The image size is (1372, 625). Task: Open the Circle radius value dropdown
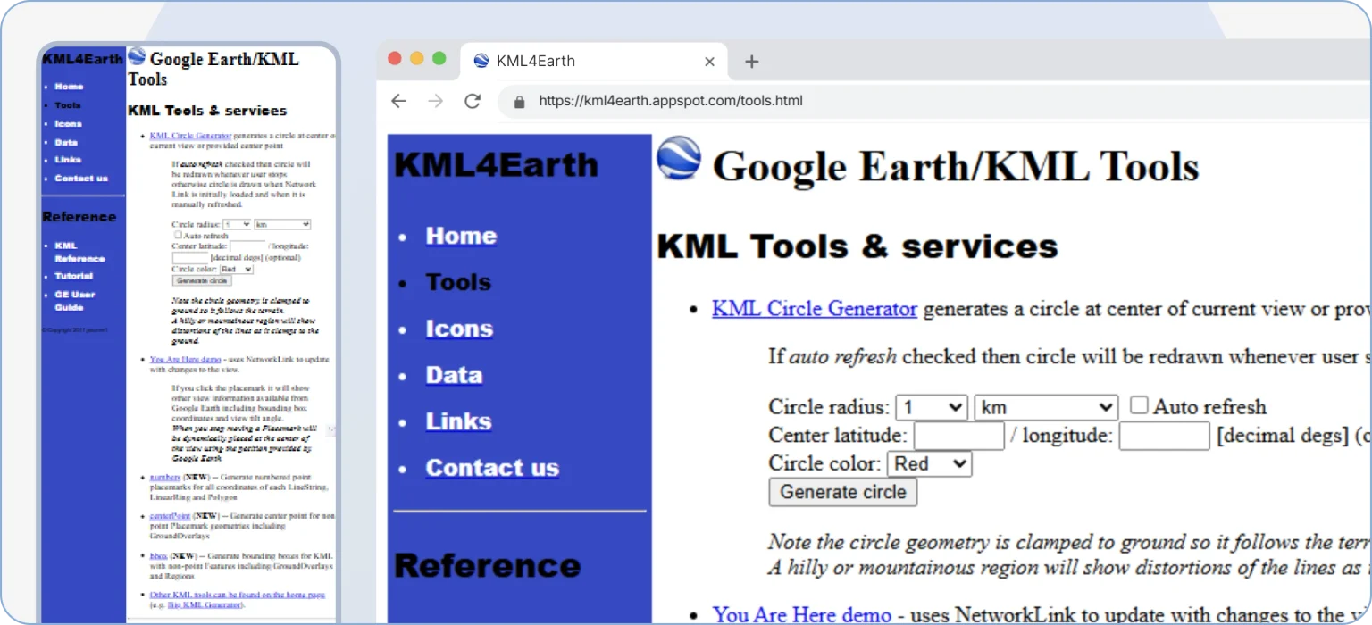click(x=932, y=408)
